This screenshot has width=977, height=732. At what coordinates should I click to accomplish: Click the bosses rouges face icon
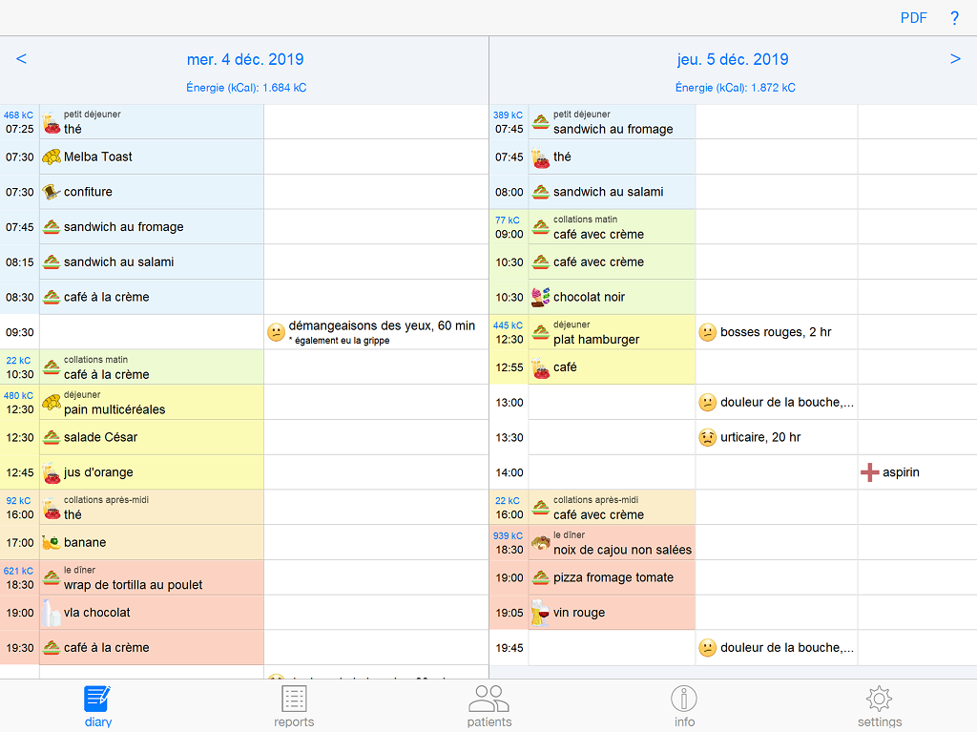tap(707, 332)
